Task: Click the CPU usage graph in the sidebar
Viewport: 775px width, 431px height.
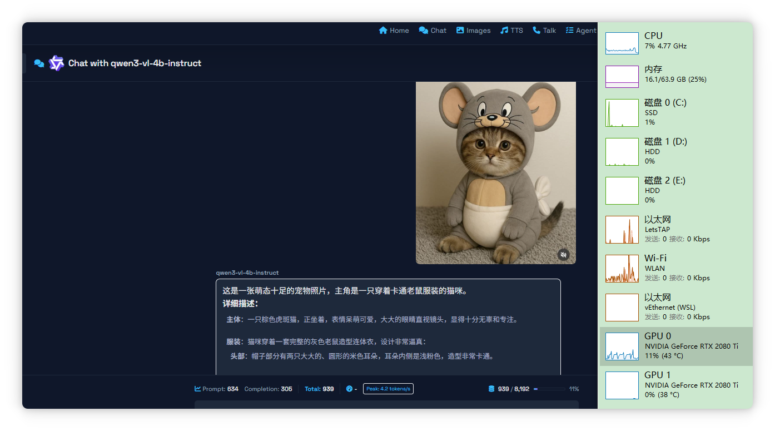Action: pyautogui.click(x=622, y=43)
